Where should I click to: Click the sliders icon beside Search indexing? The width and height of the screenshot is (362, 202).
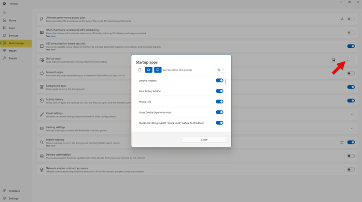pos(342,142)
